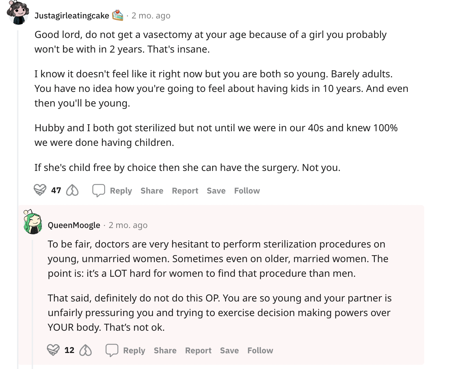Save Justagirleatingcake's comment

click(216, 191)
